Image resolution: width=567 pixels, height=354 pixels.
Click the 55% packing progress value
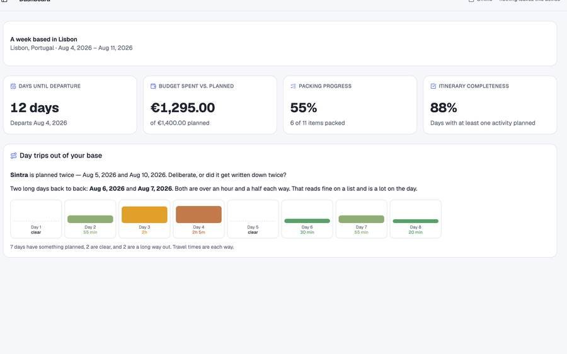coord(304,108)
